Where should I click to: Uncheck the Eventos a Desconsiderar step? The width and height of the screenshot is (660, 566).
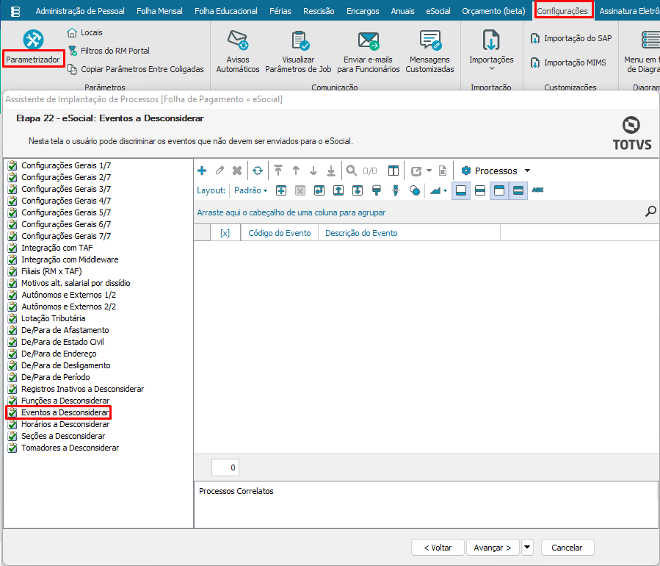pos(12,412)
